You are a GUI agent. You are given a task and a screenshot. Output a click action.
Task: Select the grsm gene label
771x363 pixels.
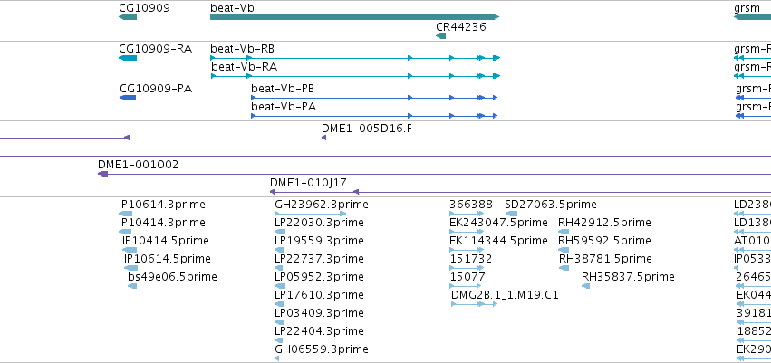pos(747,8)
